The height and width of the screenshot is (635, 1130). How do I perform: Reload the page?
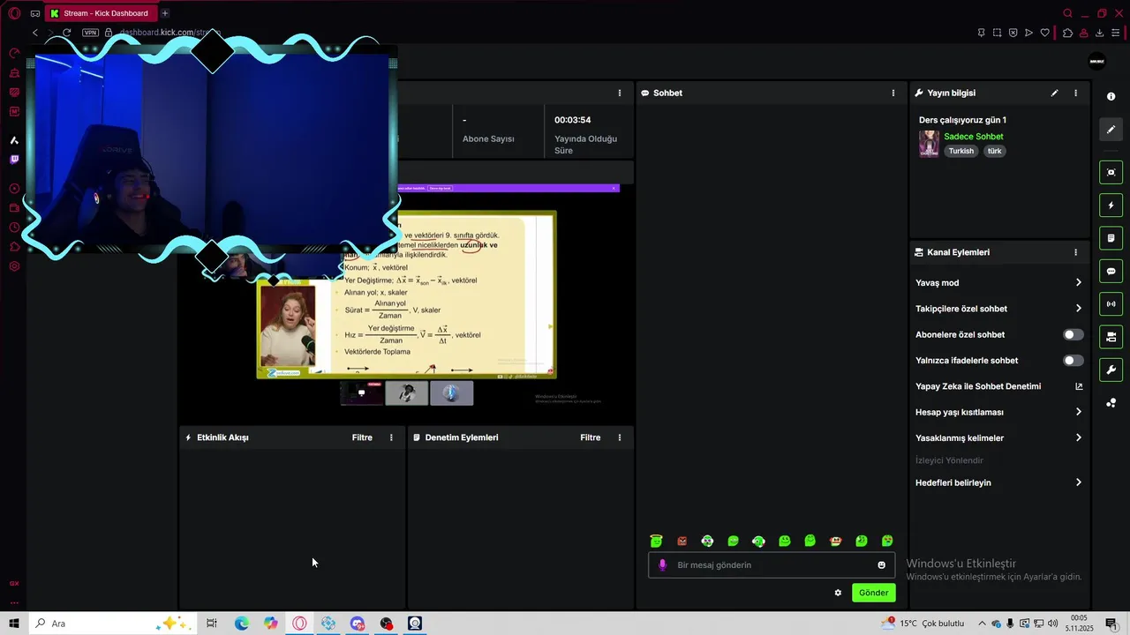tap(66, 33)
